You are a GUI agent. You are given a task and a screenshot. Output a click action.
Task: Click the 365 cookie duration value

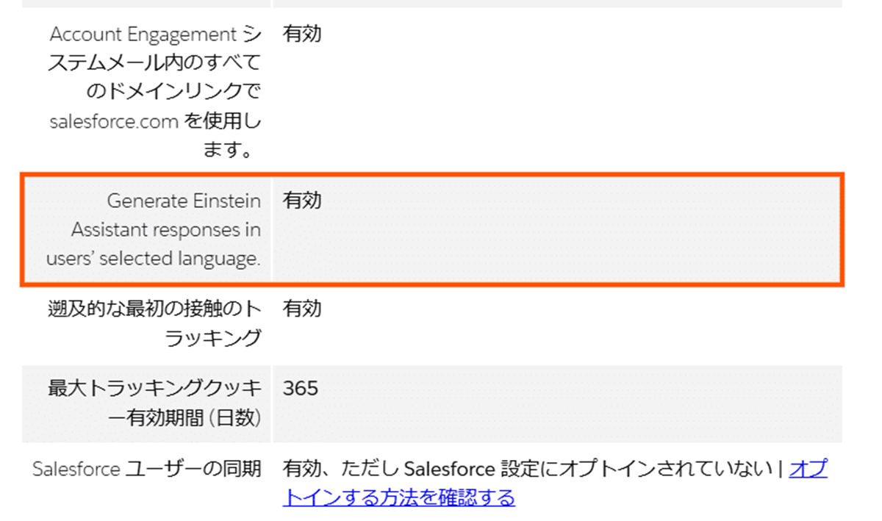(x=300, y=388)
